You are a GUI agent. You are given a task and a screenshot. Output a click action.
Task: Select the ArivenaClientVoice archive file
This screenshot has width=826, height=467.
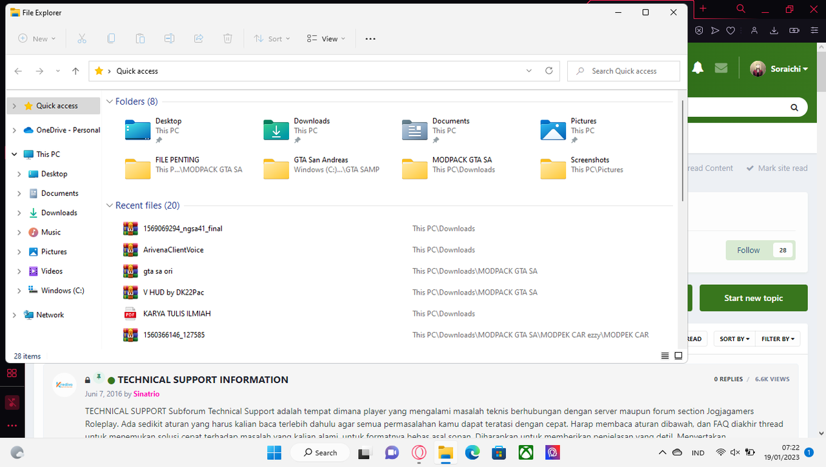(173, 250)
